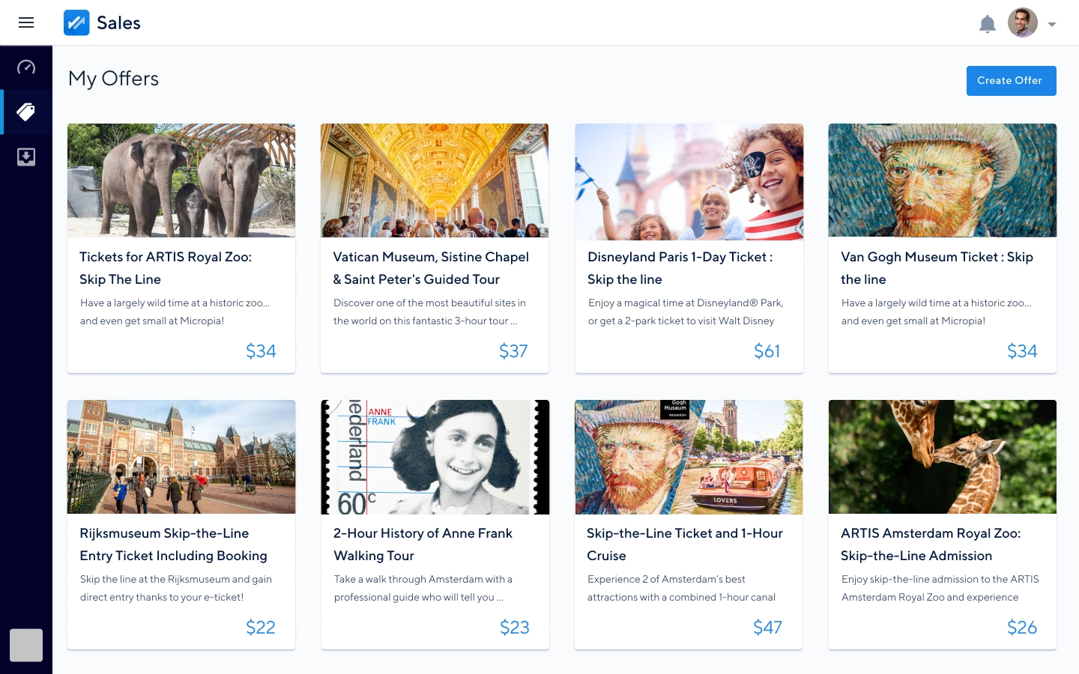Click the Sales app title text
Image resolution: width=1079 pixels, height=674 pixels.
pos(118,23)
